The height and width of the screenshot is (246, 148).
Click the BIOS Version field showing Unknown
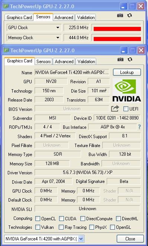(x=72, y=109)
